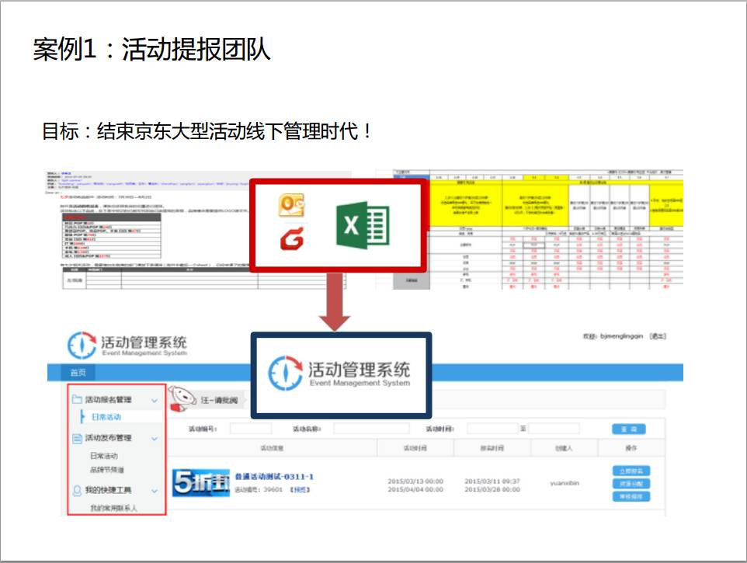The height and width of the screenshot is (563, 747).
Task: Focus the 活动时间 start date field
Action: [492, 429]
